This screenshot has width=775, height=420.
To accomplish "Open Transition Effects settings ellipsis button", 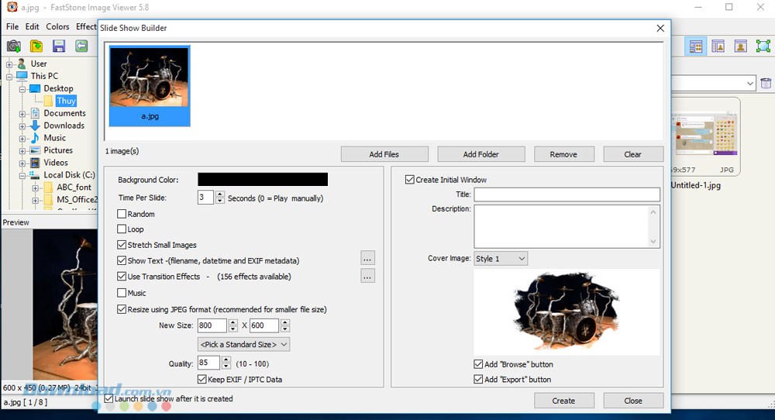I will [367, 276].
